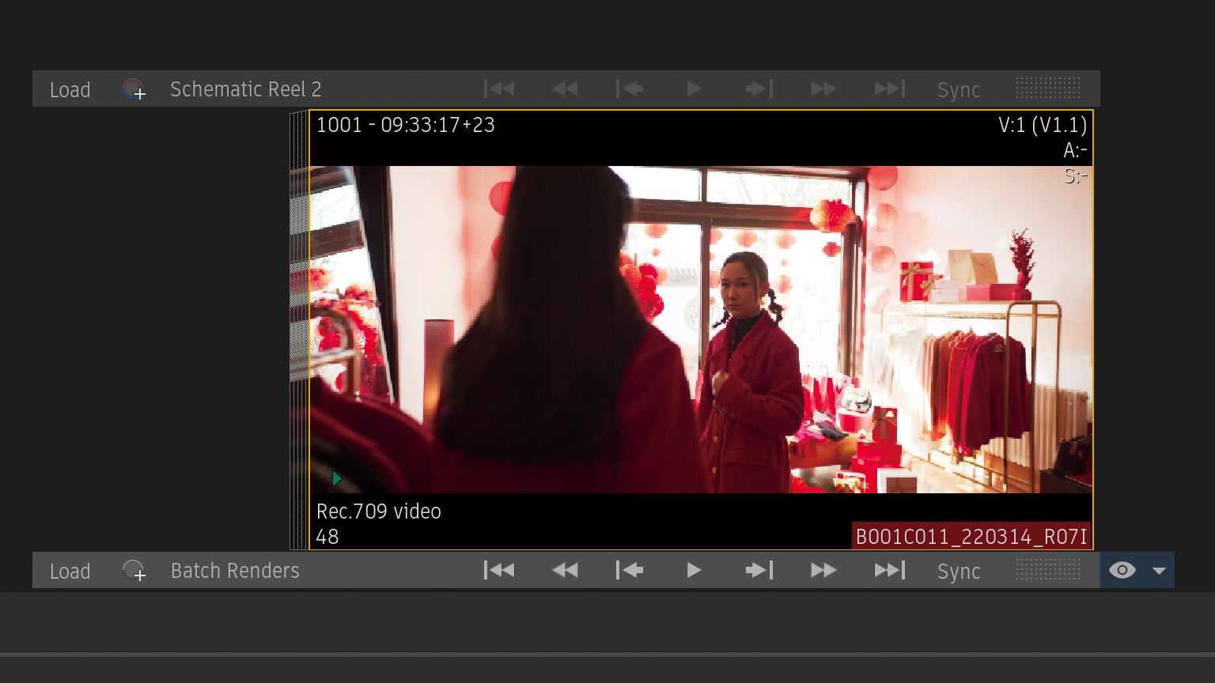Viewport: 1215px width, 683px height.
Task: Click the stacked clips edge left of thumbnail
Action: pyautogui.click(x=299, y=330)
